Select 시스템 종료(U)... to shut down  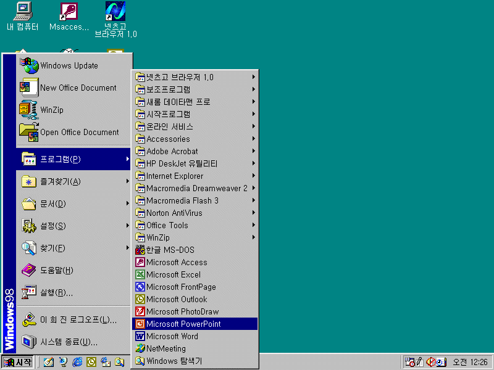coord(73,342)
